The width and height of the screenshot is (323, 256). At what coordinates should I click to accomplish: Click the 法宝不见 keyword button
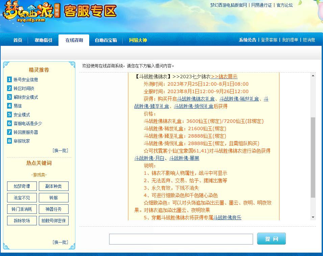(x=22, y=198)
